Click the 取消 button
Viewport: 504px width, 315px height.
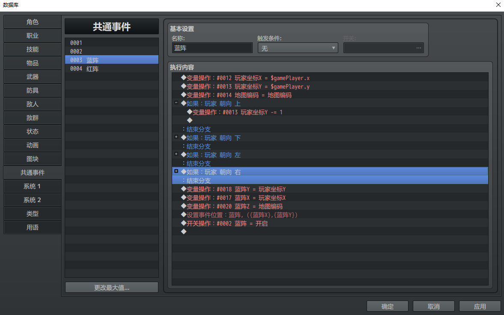point(434,306)
